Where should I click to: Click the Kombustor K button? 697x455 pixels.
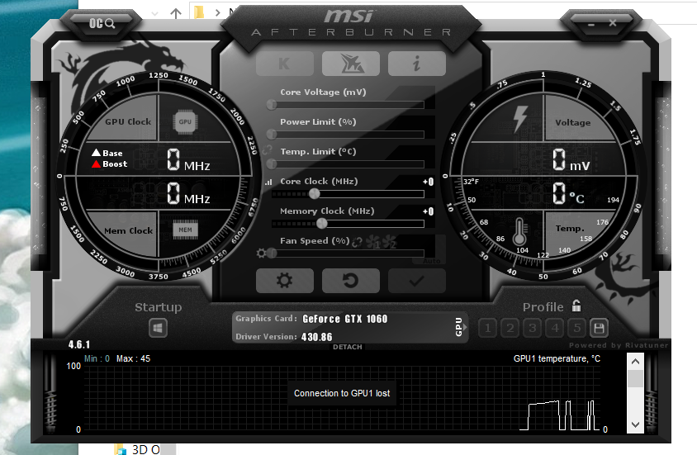(284, 64)
